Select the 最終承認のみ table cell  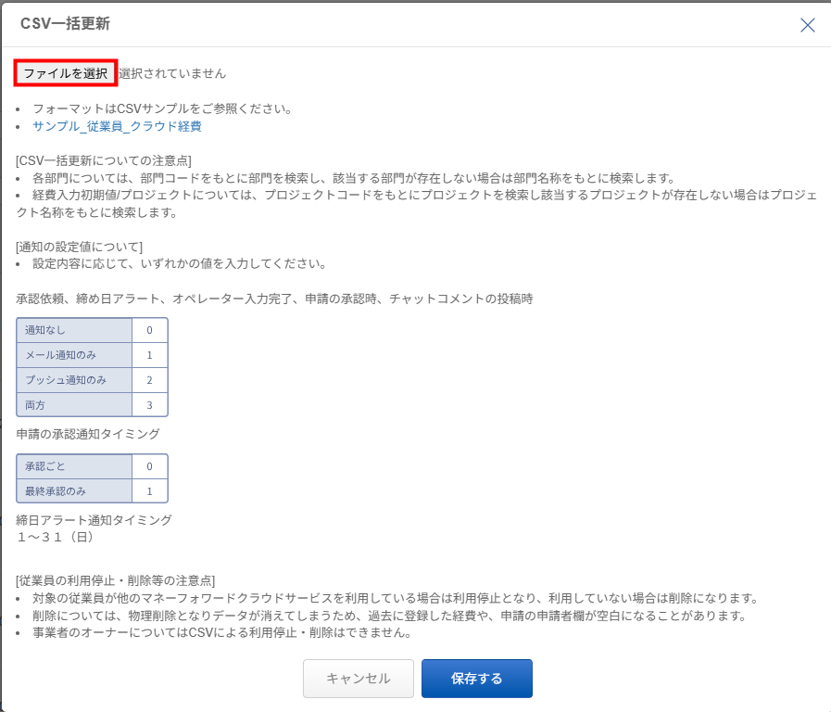(74, 491)
